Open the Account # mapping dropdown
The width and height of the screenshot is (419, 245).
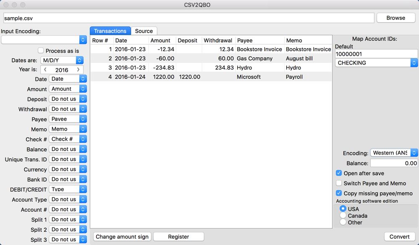[x=68, y=209]
